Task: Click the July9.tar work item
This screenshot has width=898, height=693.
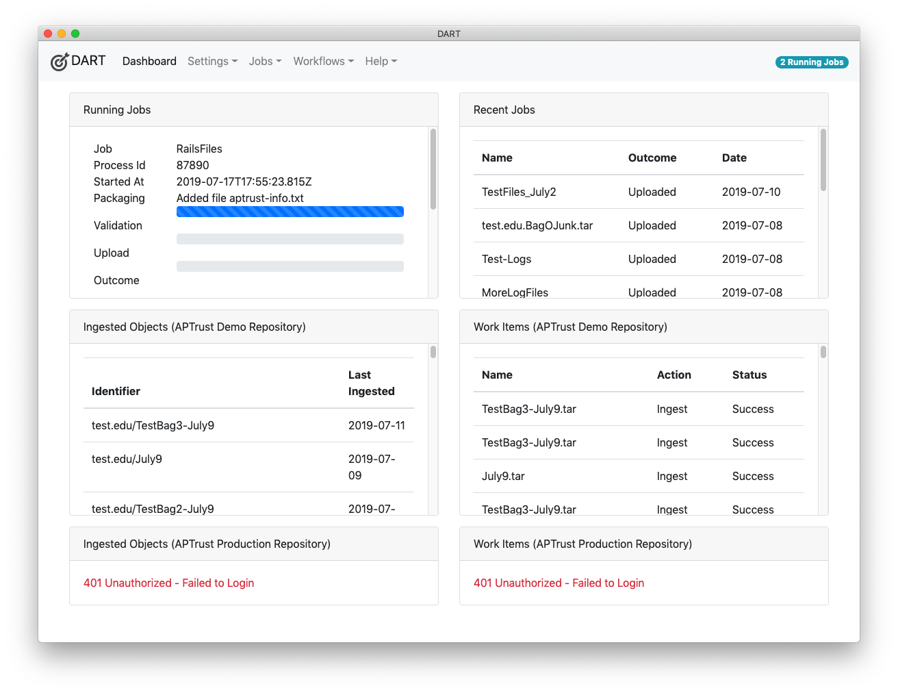Action: 503,476
